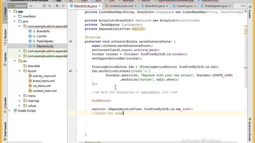The height and width of the screenshot is (143, 255).
Task: Close the CarInfo.java tab
Action: (x=195, y=6)
